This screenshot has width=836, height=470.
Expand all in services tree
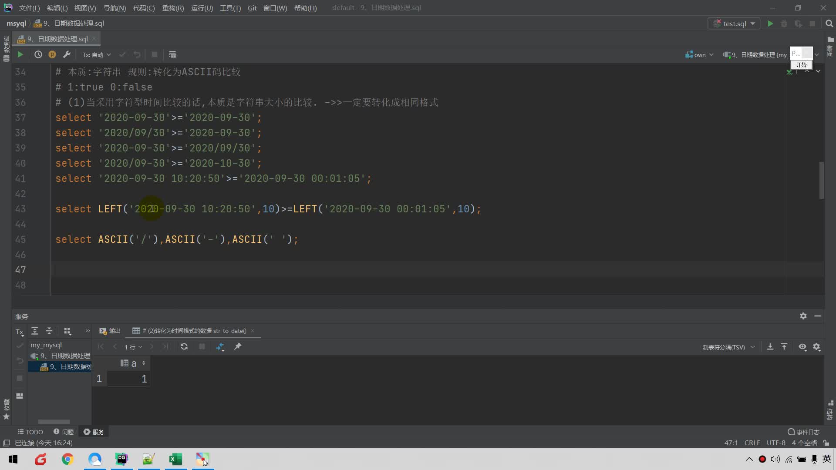click(x=35, y=331)
